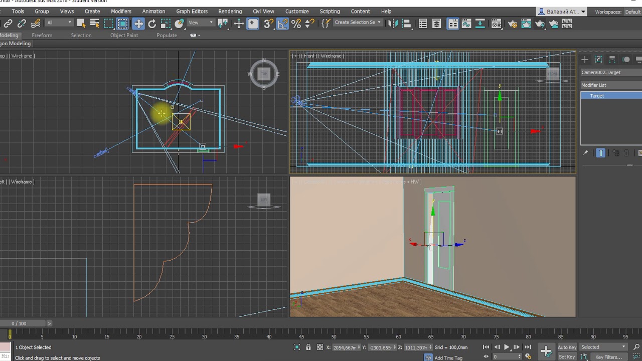The height and width of the screenshot is (361, 642).
Task: Open the Tools menu
Action: 18,11
